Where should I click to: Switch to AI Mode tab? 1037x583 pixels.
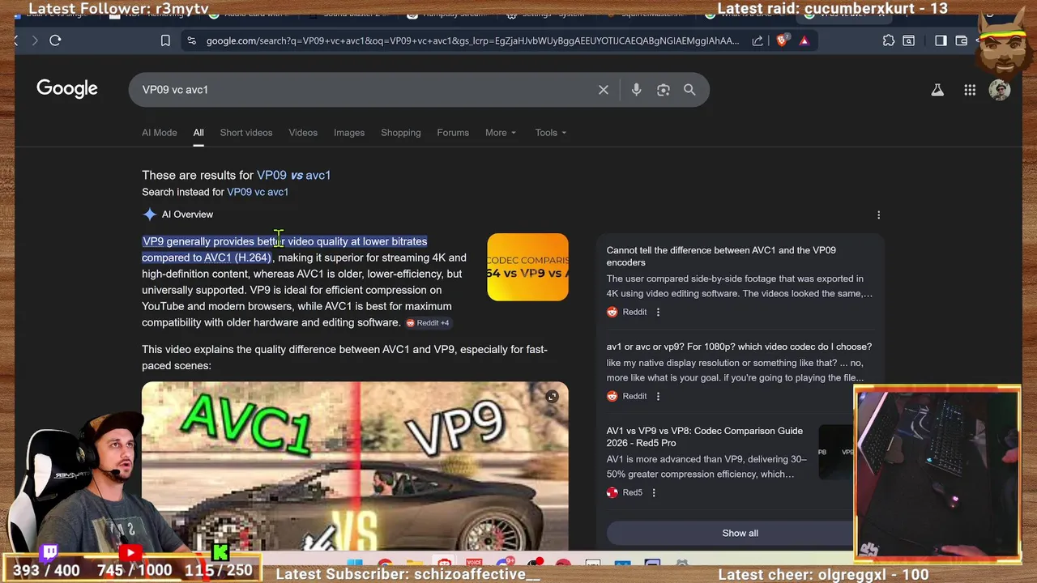coord(160,133)
